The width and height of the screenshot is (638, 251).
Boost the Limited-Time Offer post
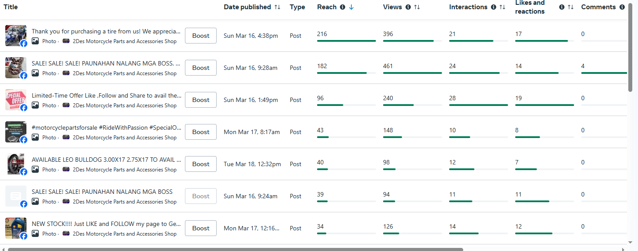coord(201,100)
